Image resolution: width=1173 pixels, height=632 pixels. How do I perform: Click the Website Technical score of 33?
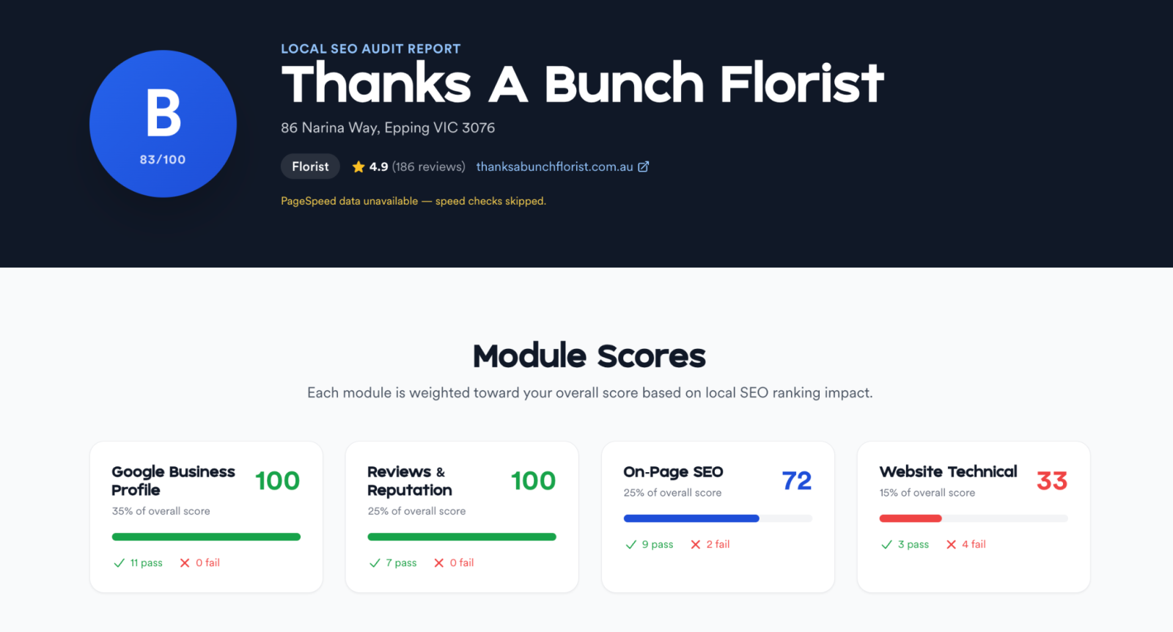tap(1052, 481)
